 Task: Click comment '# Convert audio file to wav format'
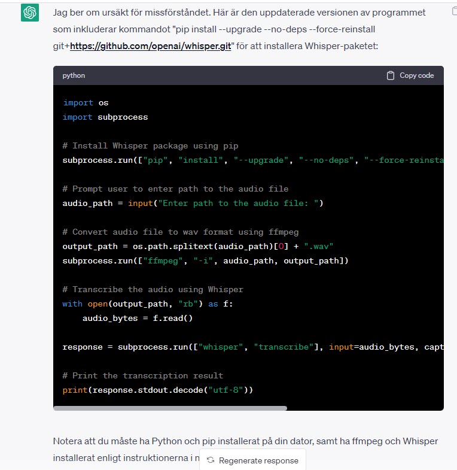[181, 232]
